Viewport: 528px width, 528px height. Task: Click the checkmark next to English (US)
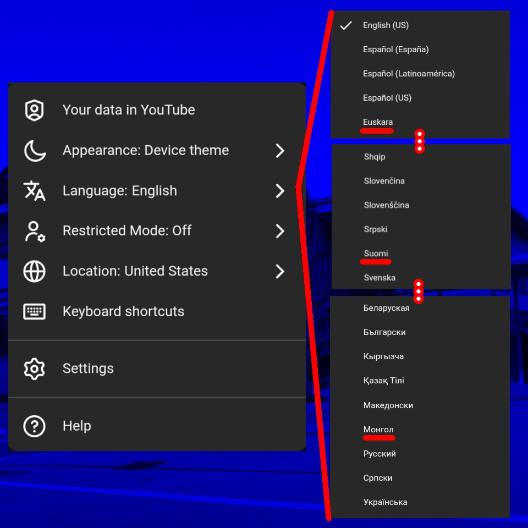click(x=346, y=25)
